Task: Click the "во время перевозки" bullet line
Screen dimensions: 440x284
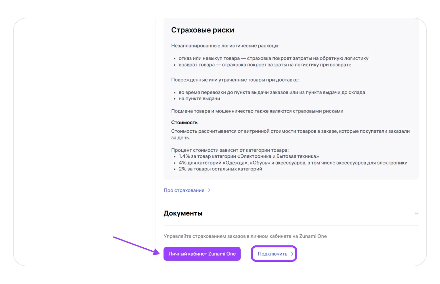Action: click(x=272, y=92)
